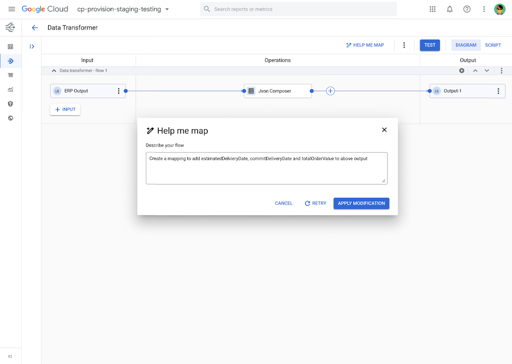Open ERP Output node options menu
Viewport: 512px width, 364px height.
119,91
